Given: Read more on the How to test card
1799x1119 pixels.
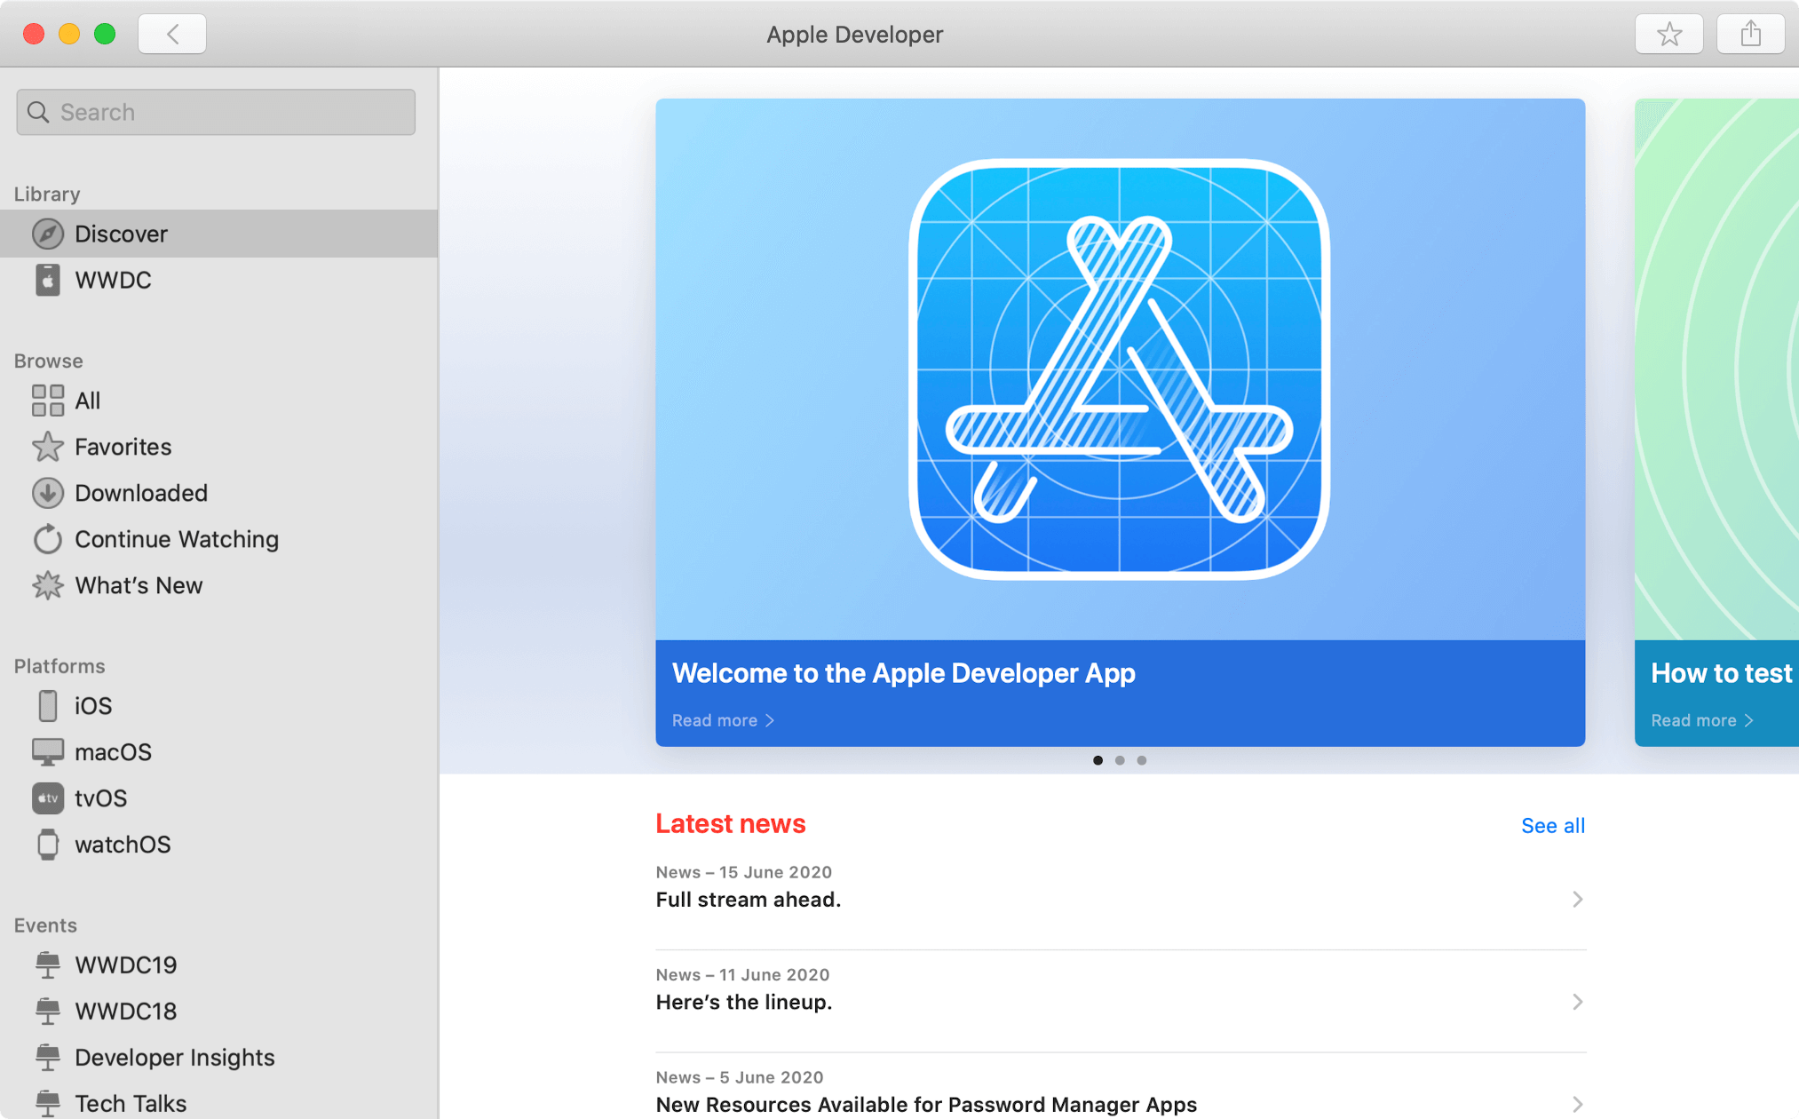Looking at the screenshot, I should point(1702,720).
